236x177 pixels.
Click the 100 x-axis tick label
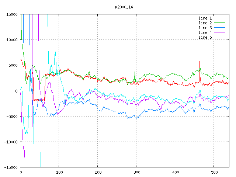click(59, 172)
